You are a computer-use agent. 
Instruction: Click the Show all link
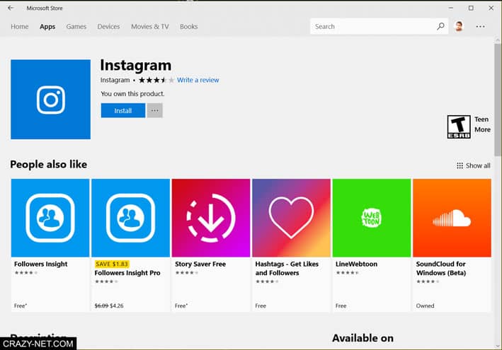pyautogui.click(x=478, y=165)
